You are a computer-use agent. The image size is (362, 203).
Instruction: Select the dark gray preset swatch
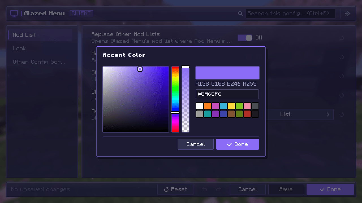[x=255, y=106]
